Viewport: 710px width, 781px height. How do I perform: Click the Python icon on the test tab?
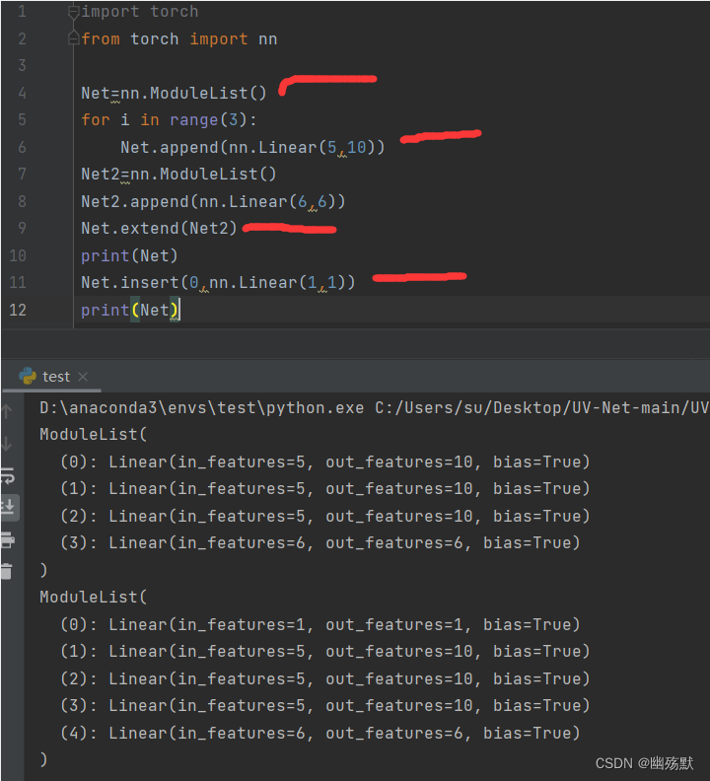28,377
